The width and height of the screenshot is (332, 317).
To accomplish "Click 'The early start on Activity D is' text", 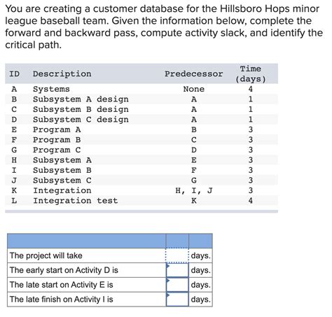I will [64, 270].
